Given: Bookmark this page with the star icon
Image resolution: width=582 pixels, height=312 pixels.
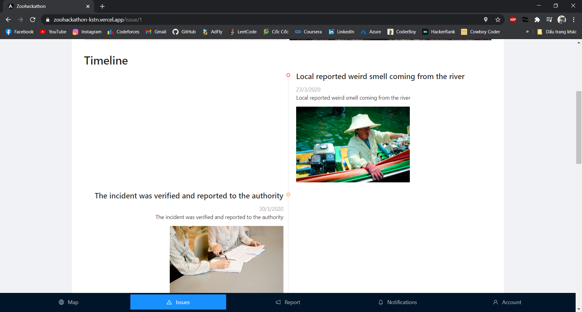Looking at the screenshot, I should pos(498,20).
